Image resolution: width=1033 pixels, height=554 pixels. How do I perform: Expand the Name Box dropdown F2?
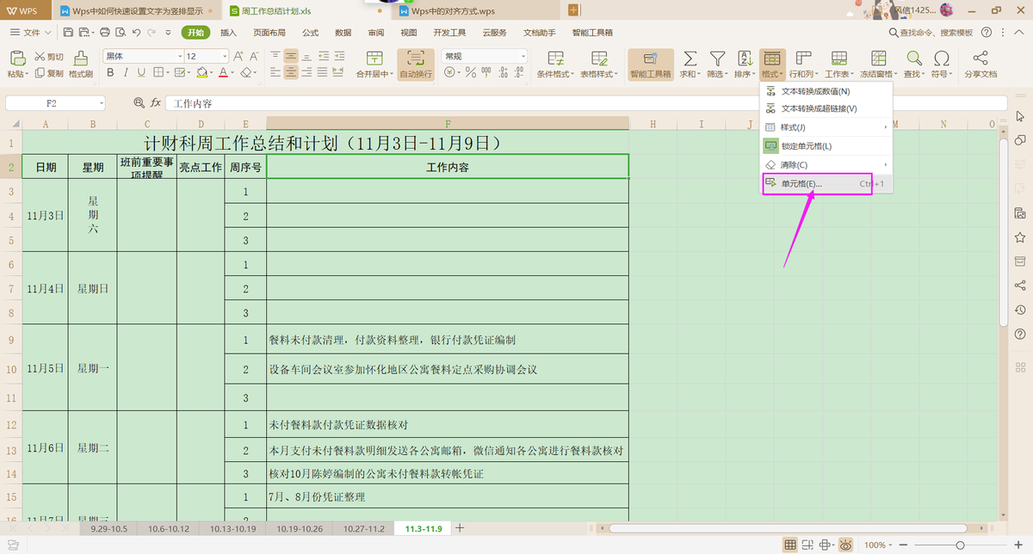(101, 102)
